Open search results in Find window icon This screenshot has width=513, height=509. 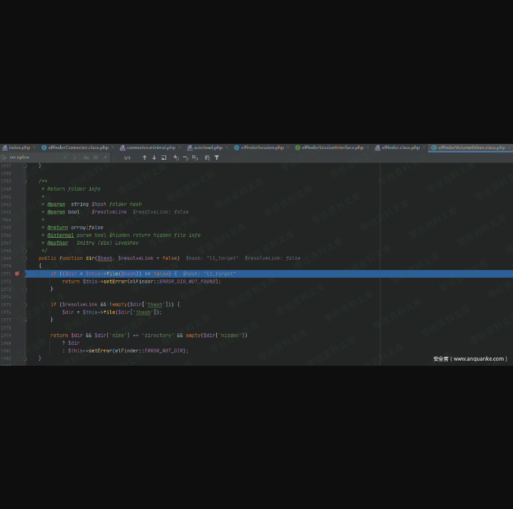click(164, 157)
